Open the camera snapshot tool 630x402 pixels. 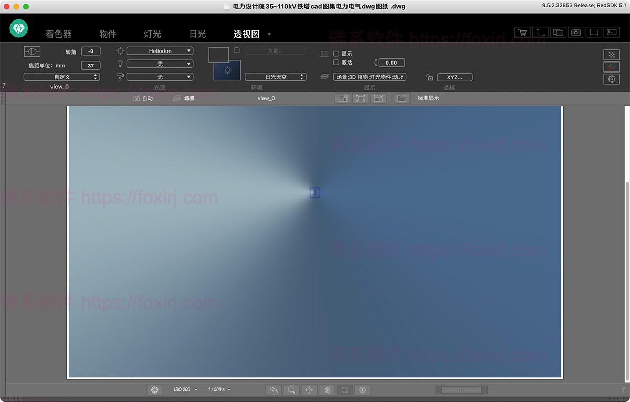(x=576, y=32)
